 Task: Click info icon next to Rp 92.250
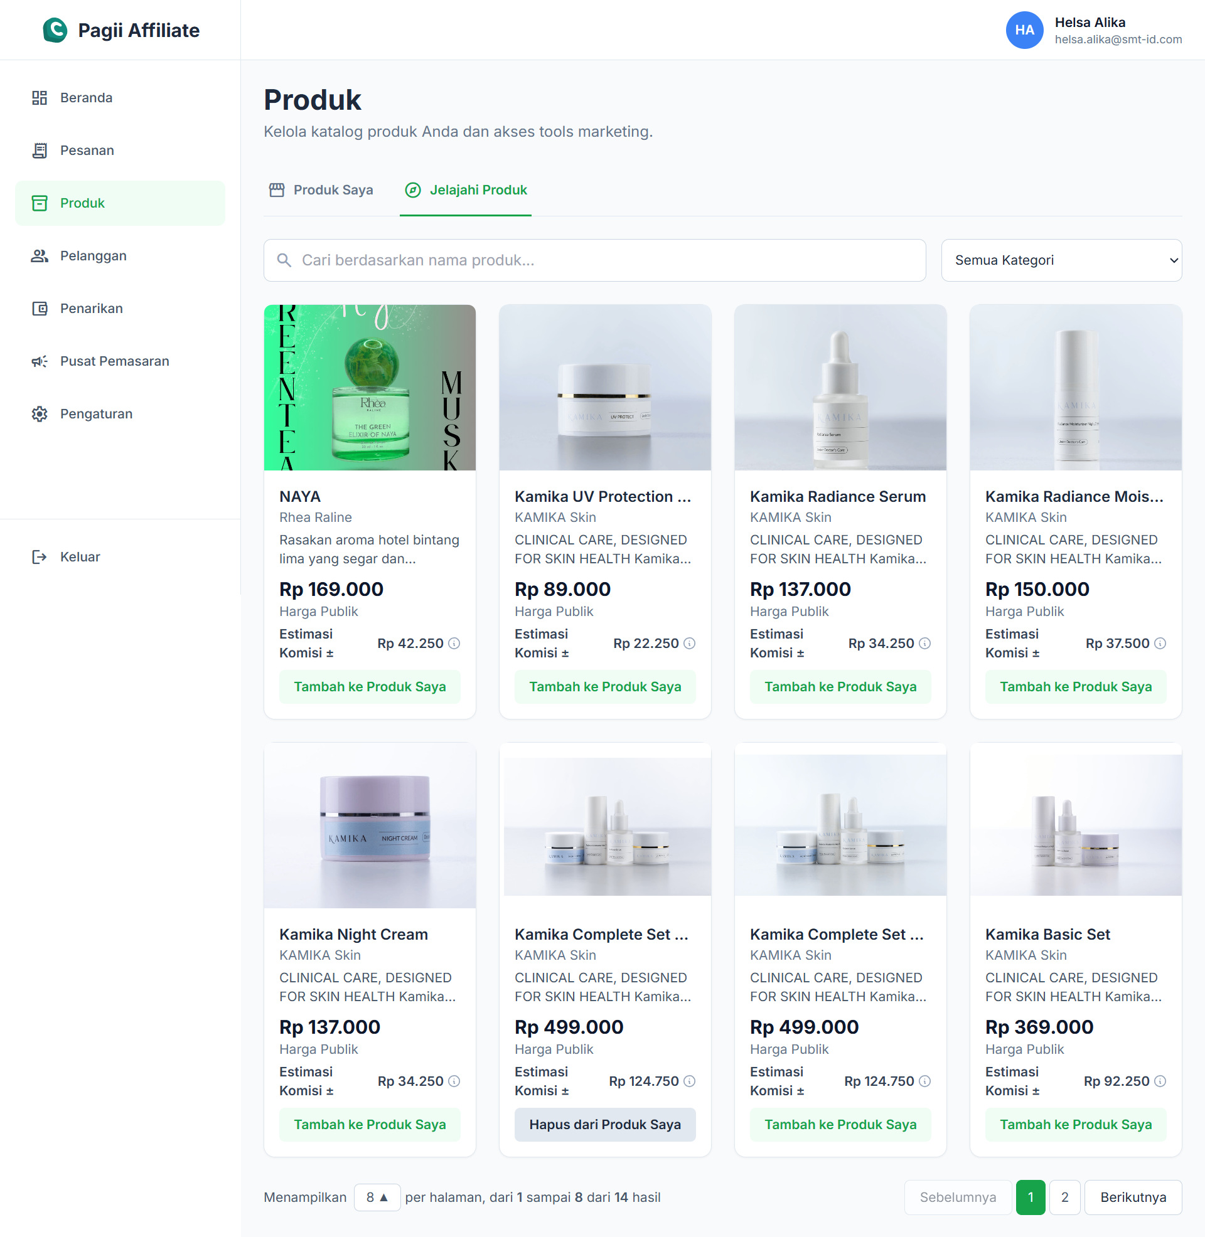[x=1160, y=1081]
